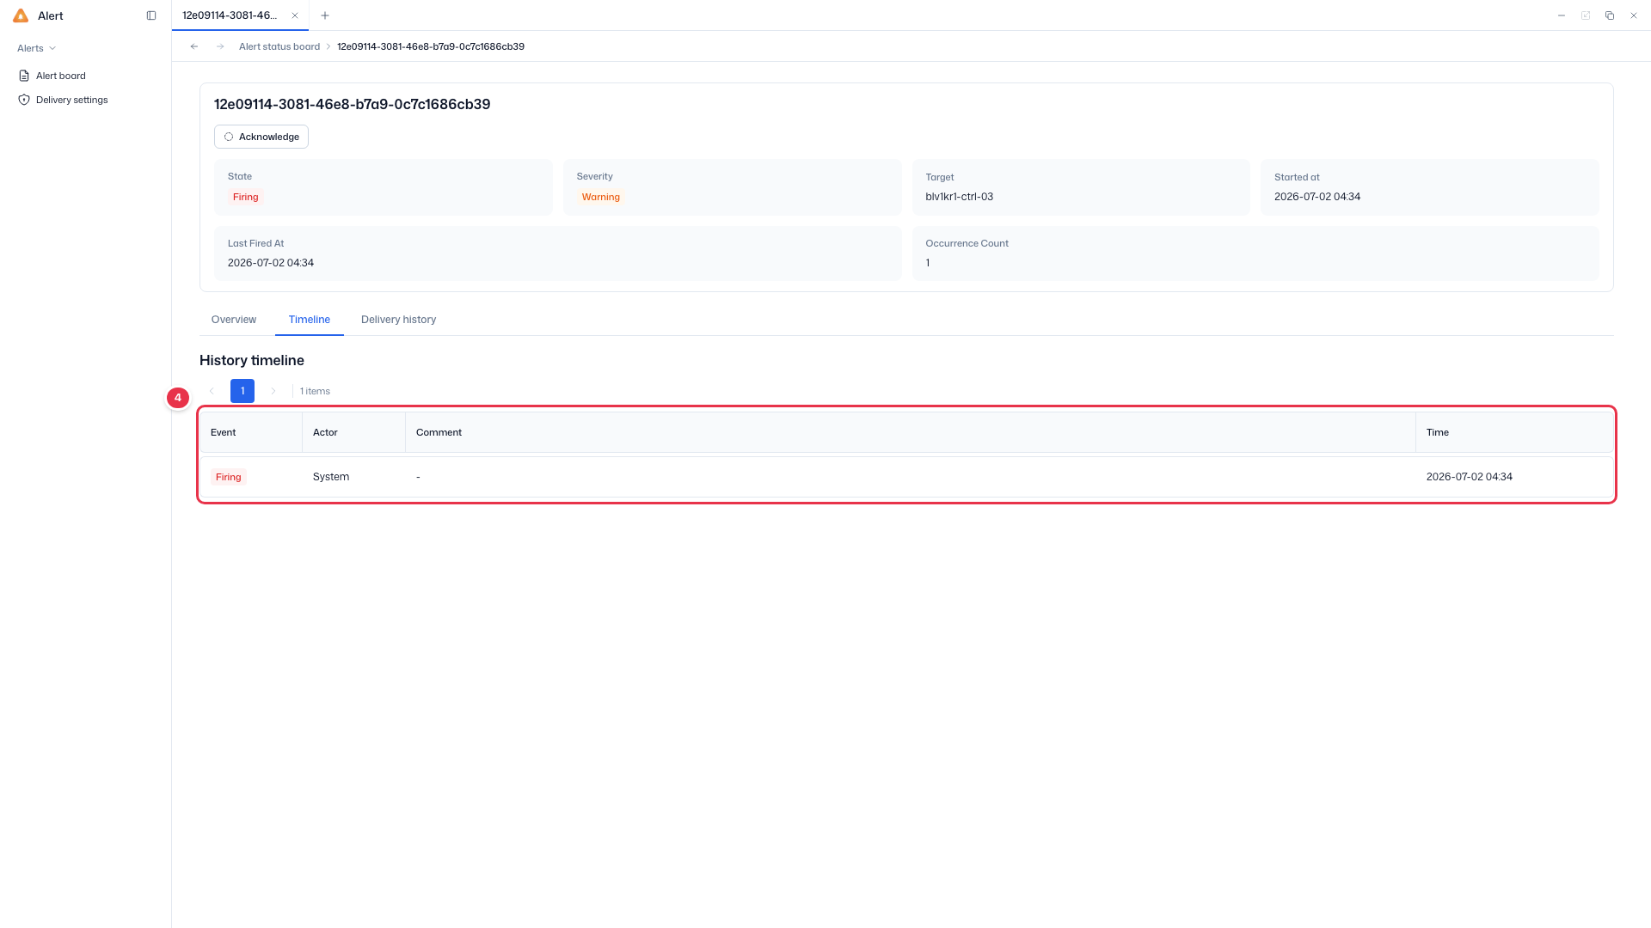Click the Alert app logo icon
The width and height of the screenshot is (1651, 928).
21,15
